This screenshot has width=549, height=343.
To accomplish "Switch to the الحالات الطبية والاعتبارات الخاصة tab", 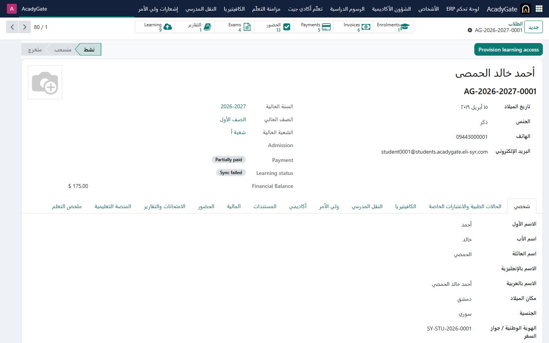I will click(x=465, y=206).
